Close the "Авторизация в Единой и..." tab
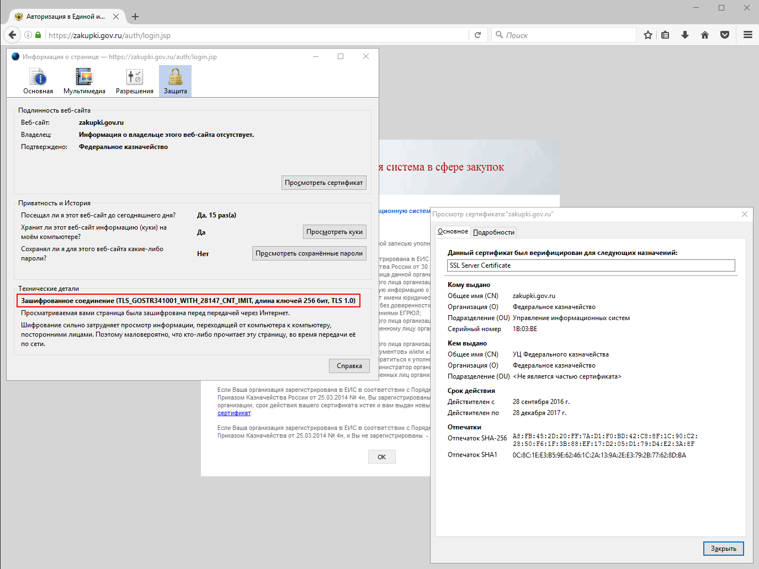 (x=116, y=17)
